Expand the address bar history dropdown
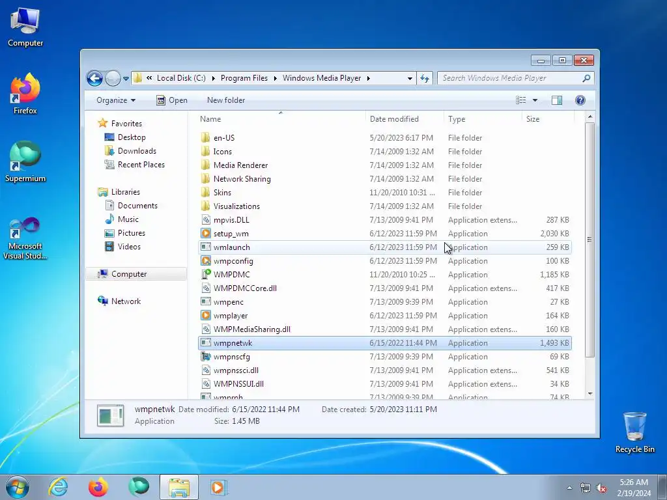Screen dimensions: 667x500 [410, 78]
